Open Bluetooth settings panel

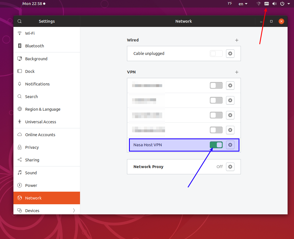pyautogui.click(x=47, y=46)
